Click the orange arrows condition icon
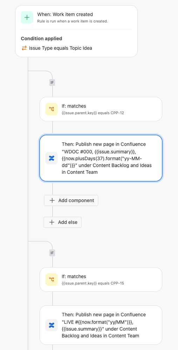 tap(24, 48)
